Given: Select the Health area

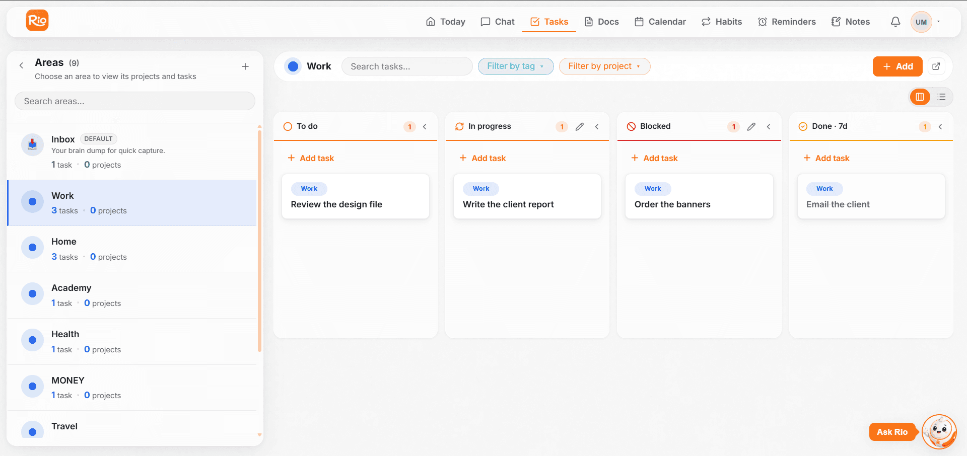Looking at the screenshot, I should 132,342.
